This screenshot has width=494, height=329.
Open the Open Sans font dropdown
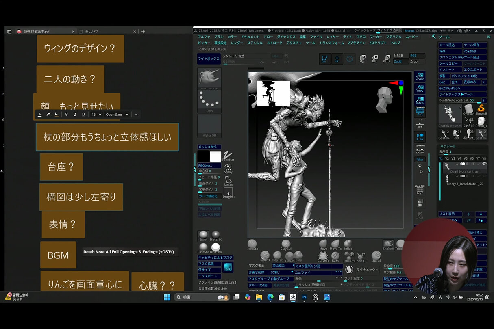(117, 114)
